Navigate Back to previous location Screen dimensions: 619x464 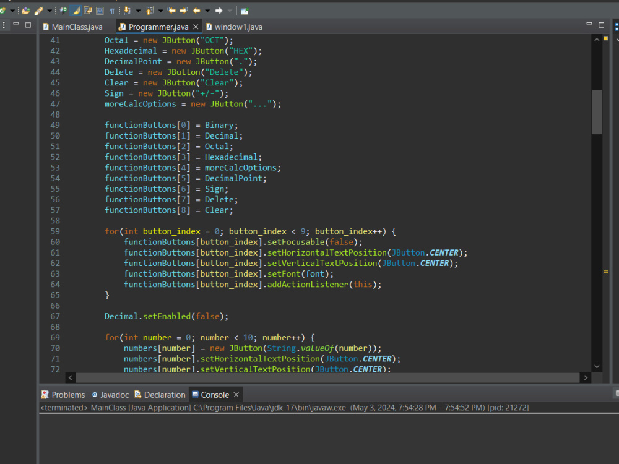(197, 11)
